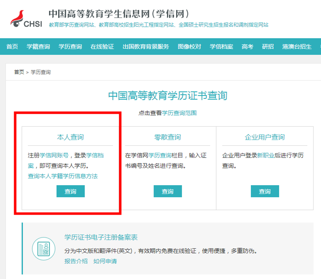Viewport: 321px width, 279px height.
Task: Open 学历查询 link in 零散查询 card
Action: coord(160,155)
